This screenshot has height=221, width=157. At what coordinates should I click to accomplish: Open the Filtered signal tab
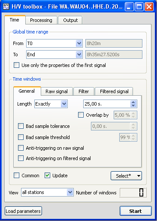point(114,91)
